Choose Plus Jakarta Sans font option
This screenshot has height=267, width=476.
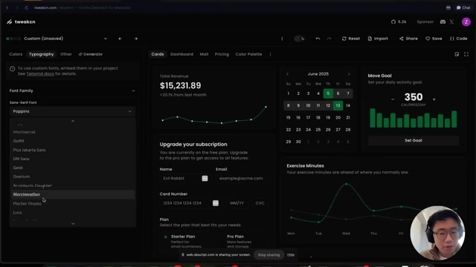click(x=72, y=150)
